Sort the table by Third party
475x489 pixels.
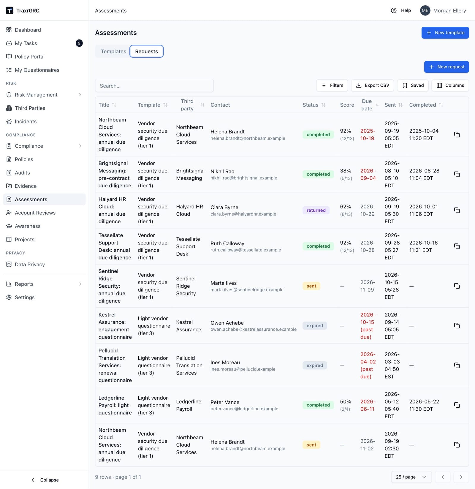202,105
